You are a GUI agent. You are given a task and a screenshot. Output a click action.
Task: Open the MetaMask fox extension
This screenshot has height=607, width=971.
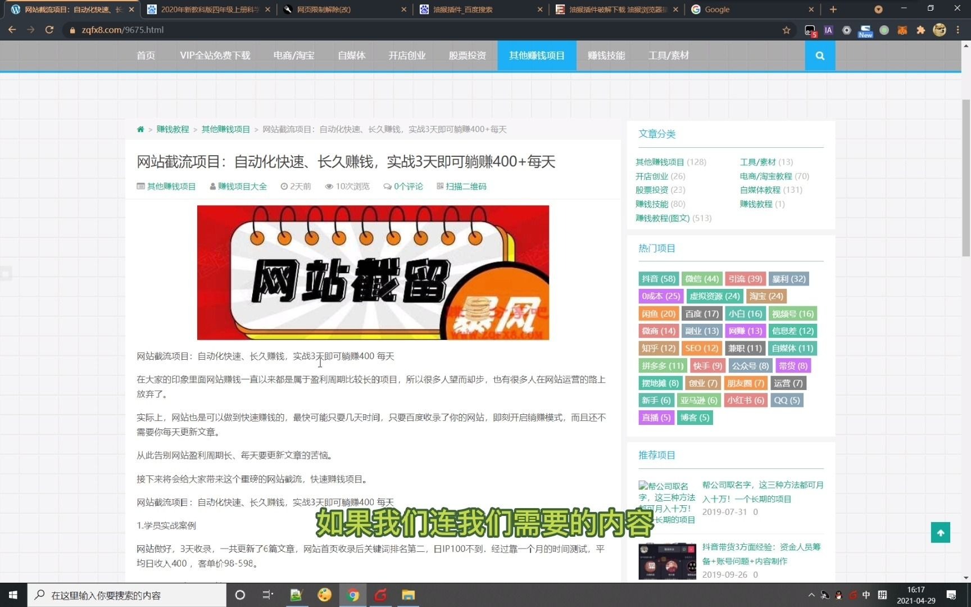[902, 30]
